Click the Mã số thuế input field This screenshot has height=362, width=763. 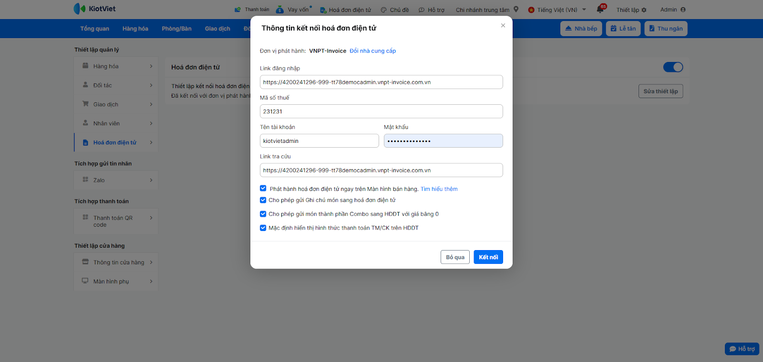tap(381, 111)
